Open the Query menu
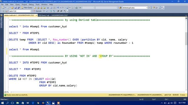188x105 pixels. (18, 5)
